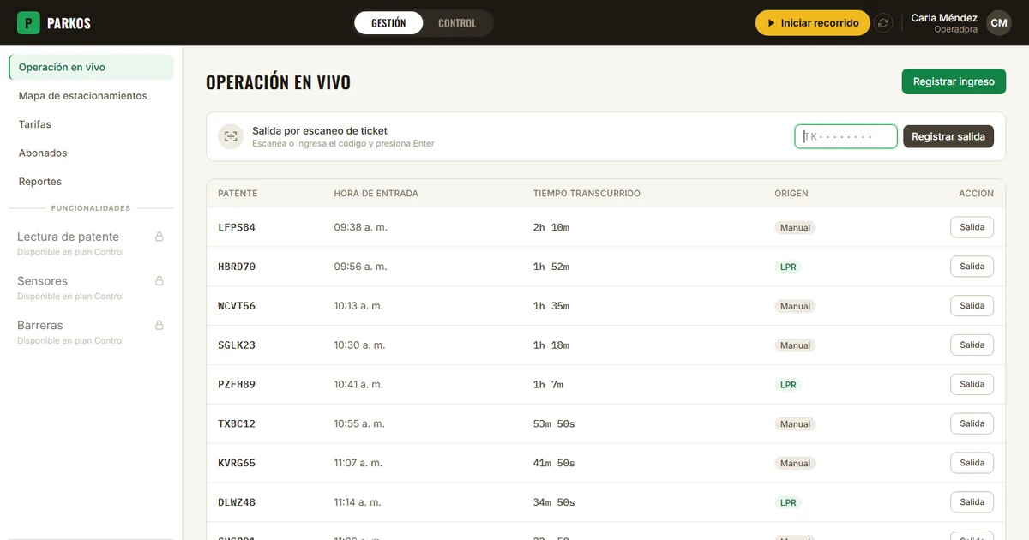Open the Reportes section
This screenshot has height=540, width=1029.
pyautogui.click(x=91, y=182)
